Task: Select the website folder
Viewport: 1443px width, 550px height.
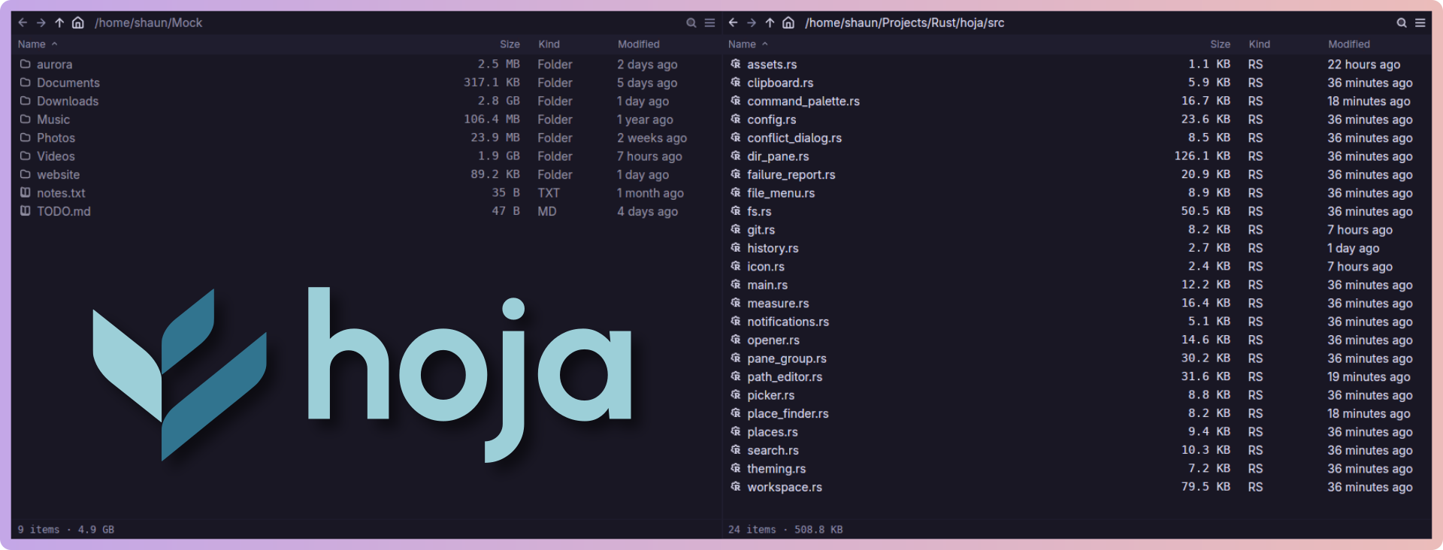Action: coord(366,174)
